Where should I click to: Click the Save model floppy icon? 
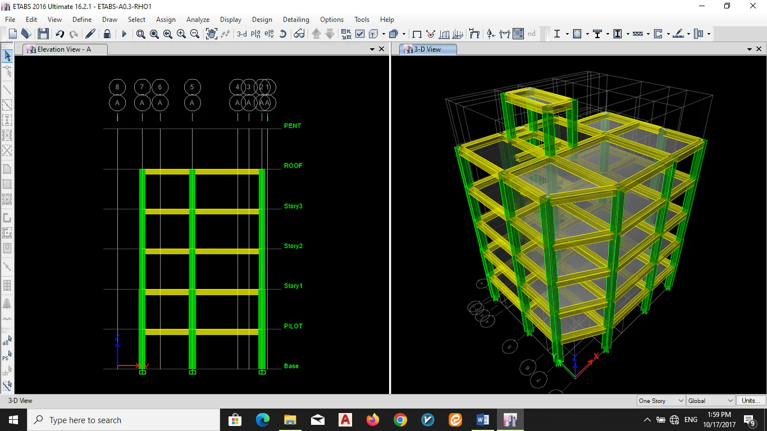(43, 34)
